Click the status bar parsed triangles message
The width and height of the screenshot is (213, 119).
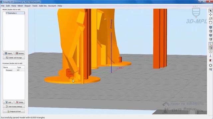23,118
